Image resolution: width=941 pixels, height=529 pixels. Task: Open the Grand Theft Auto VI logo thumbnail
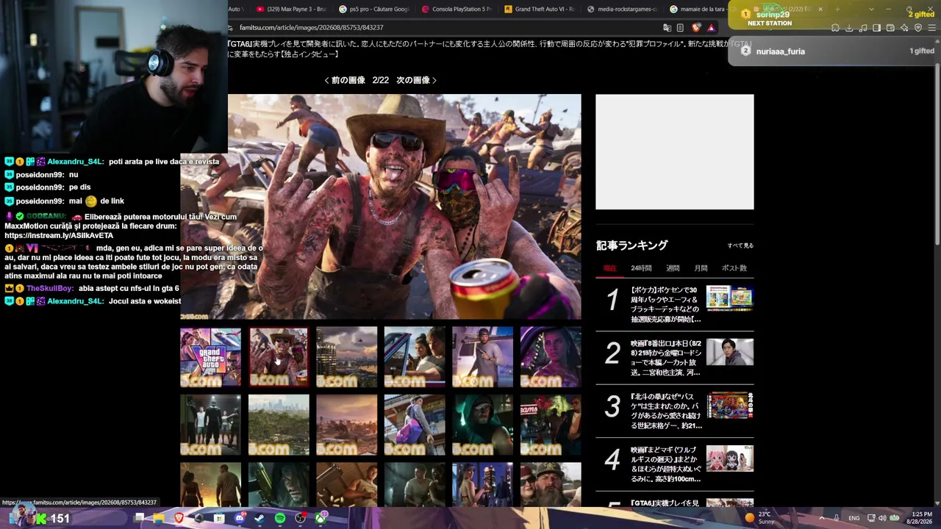[210, 357]
